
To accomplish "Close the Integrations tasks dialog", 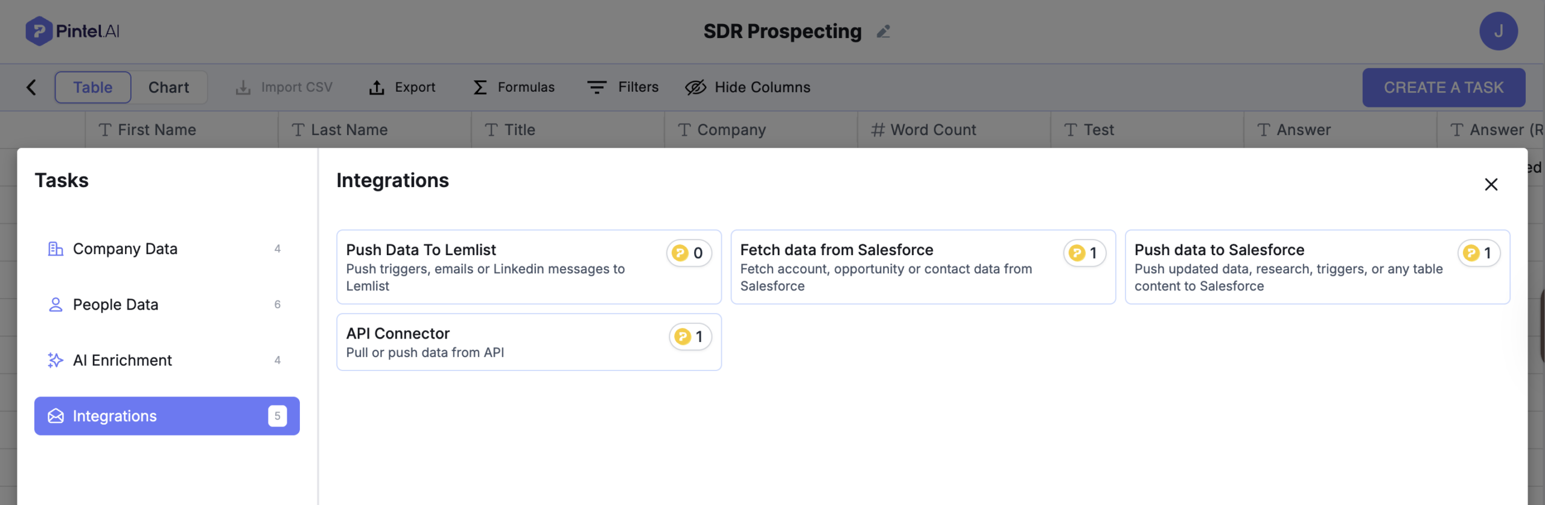I will [x=1491, y=185].
